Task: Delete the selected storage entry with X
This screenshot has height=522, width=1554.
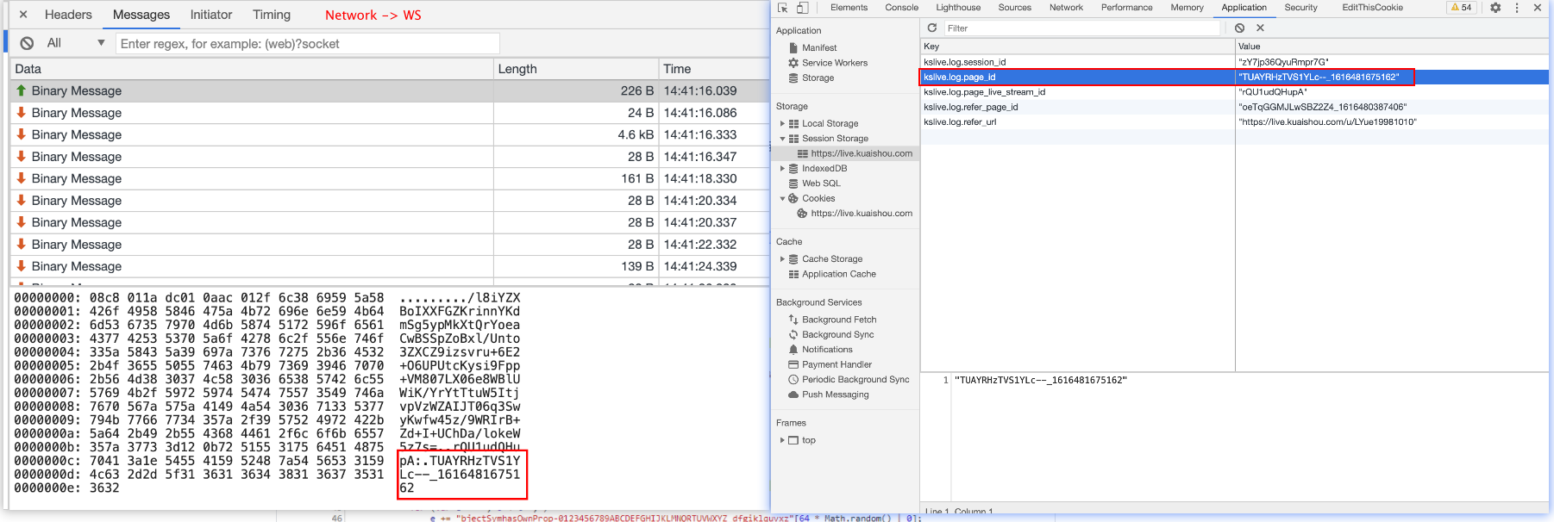Action: click(1260, 28)
